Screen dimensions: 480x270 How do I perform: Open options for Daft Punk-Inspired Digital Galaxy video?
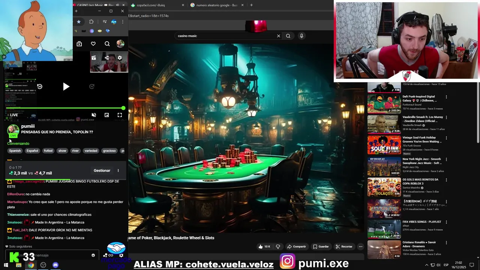(446, 97)
